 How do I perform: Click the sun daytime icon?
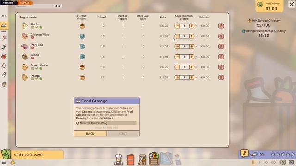click(13, 162)
